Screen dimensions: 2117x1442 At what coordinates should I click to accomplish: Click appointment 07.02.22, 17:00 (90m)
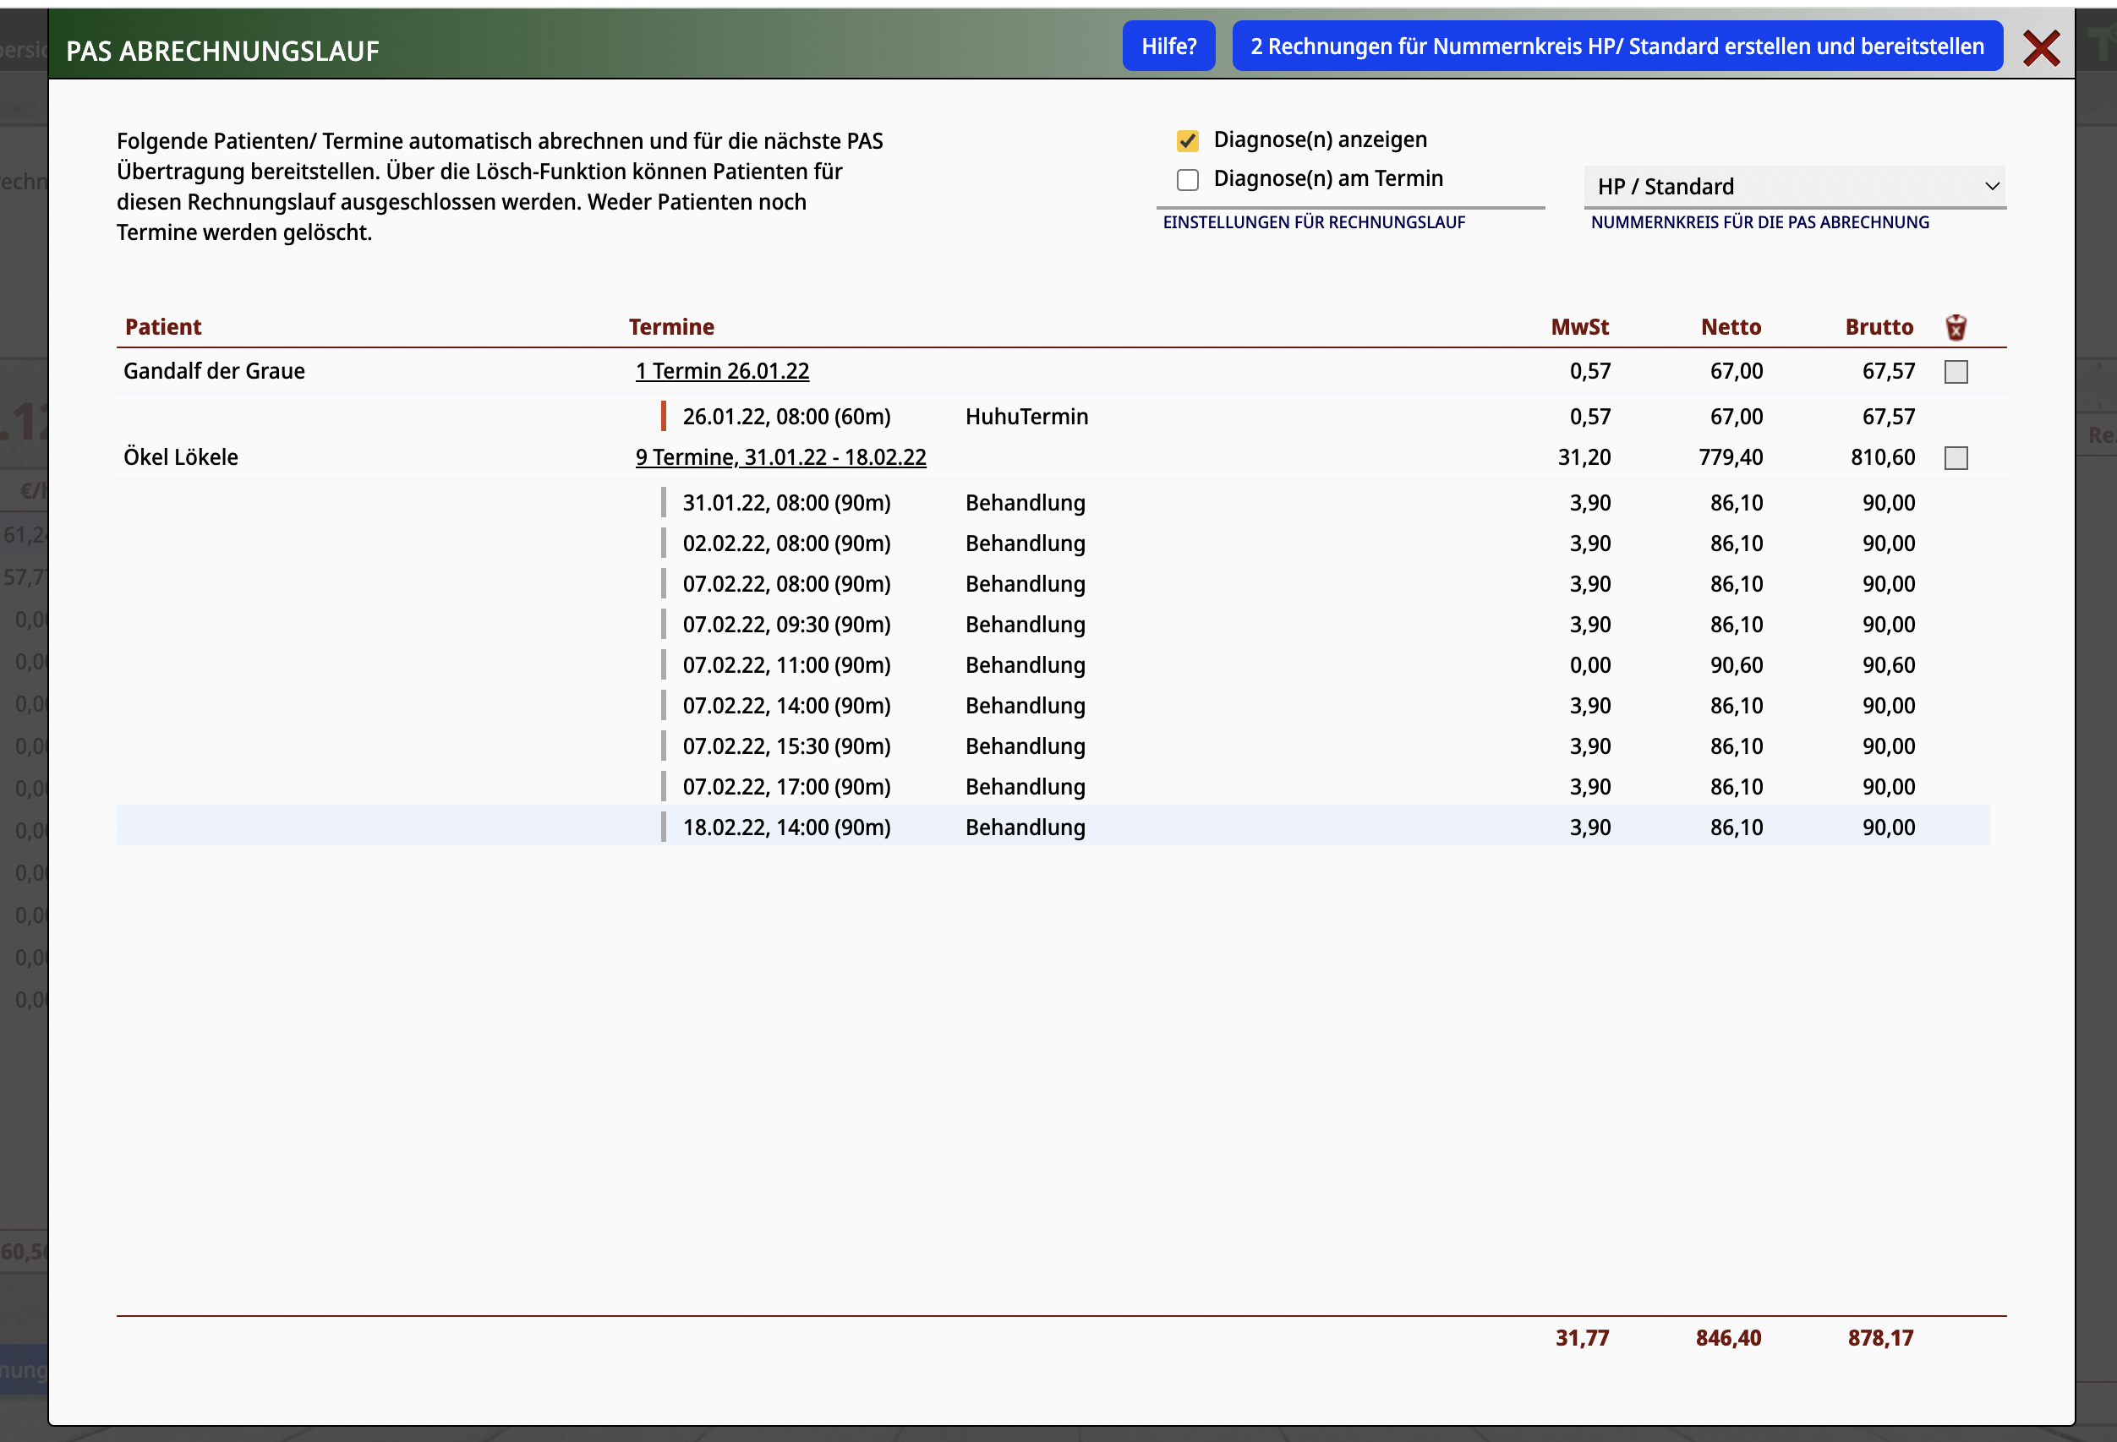pos(787,786)
